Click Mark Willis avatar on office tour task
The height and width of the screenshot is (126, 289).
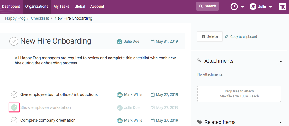[120, 95]
